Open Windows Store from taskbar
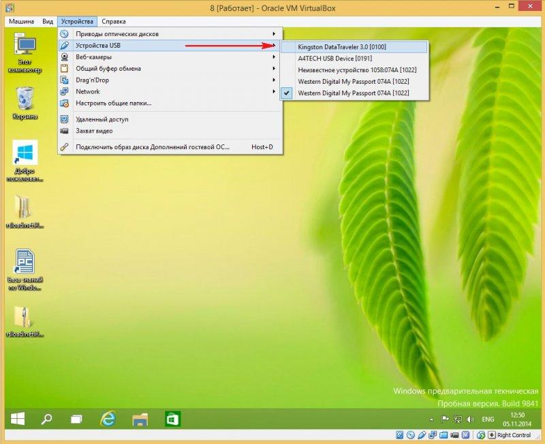545x444 pixels. coord(172,419)
